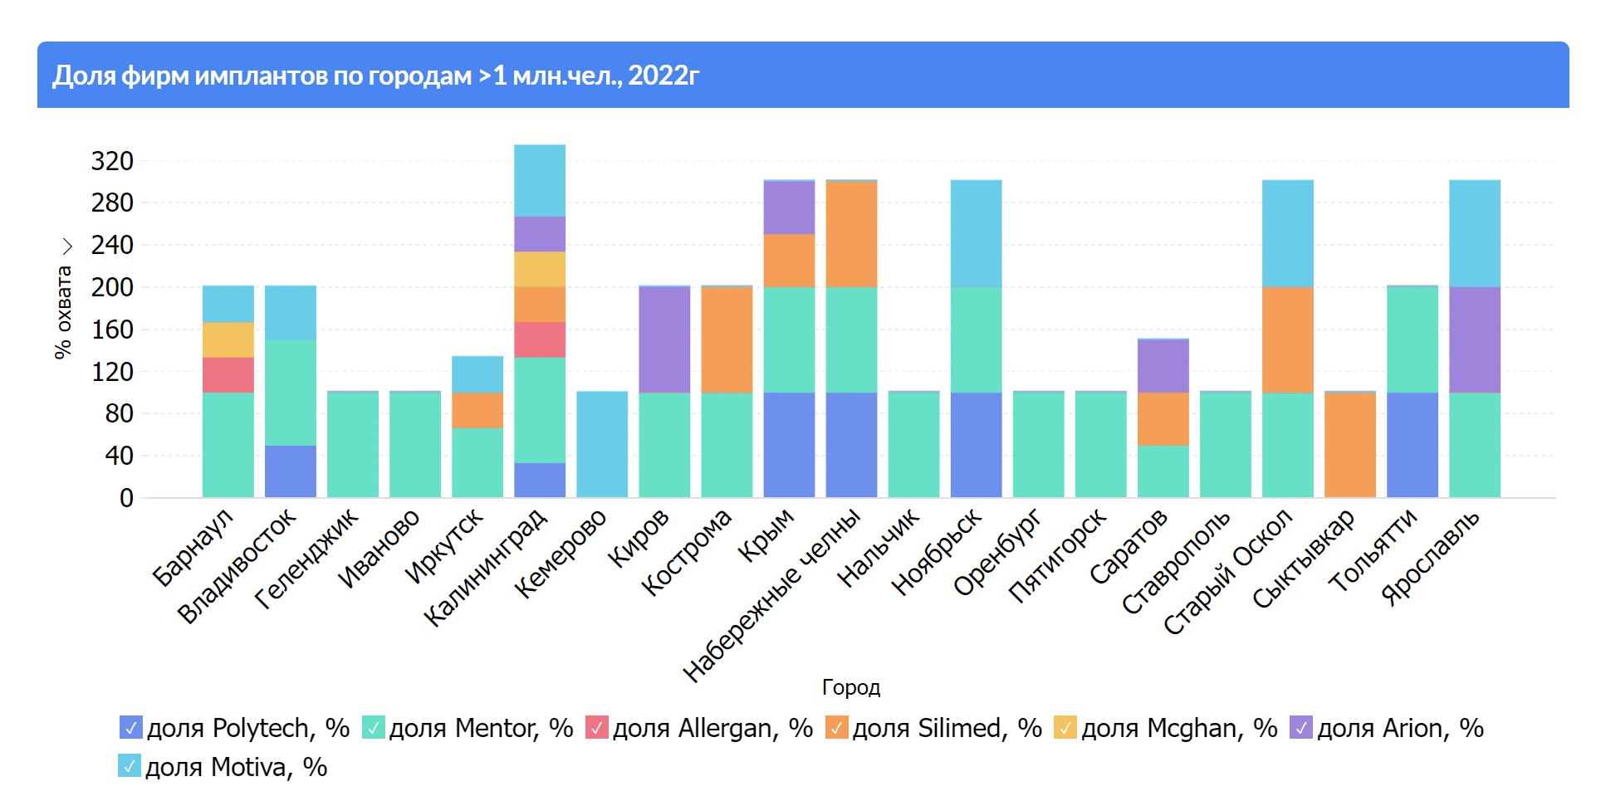Select the Калининград axis label

(x=487, y=568)
